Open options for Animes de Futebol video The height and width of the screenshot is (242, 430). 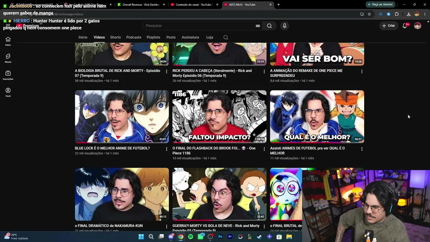point(362,149)
